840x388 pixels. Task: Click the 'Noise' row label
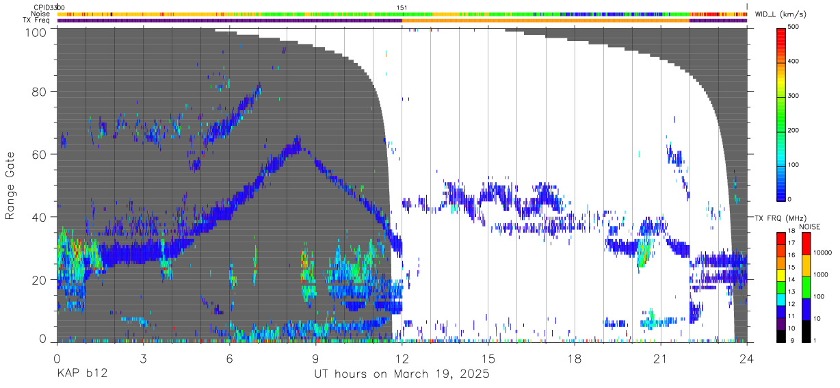pyautogui.click(x=41, y=14)
